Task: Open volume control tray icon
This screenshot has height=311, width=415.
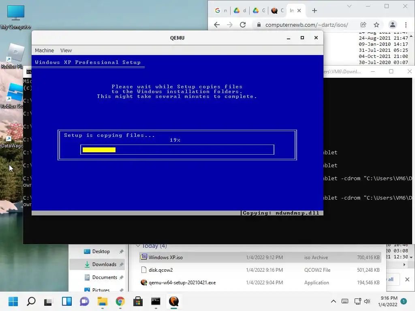Action: point(367,301)
